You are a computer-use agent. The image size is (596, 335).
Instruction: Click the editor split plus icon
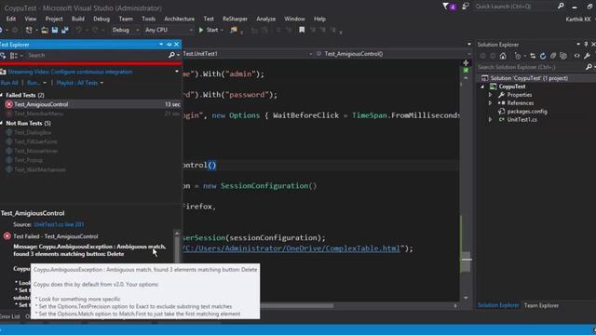point(466,63)
